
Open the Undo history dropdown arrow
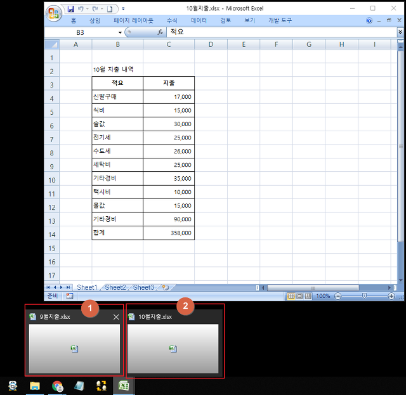click(88, 9)
